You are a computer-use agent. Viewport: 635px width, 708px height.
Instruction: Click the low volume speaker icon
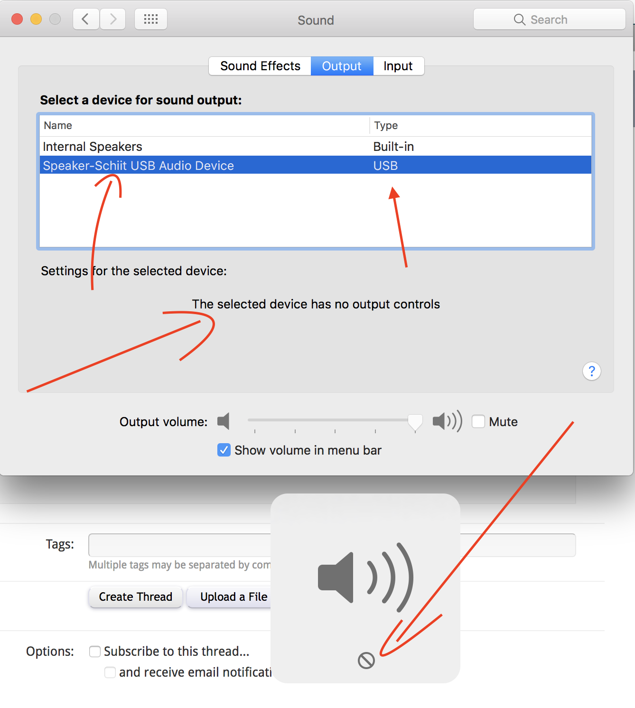[x=224, y=421]
